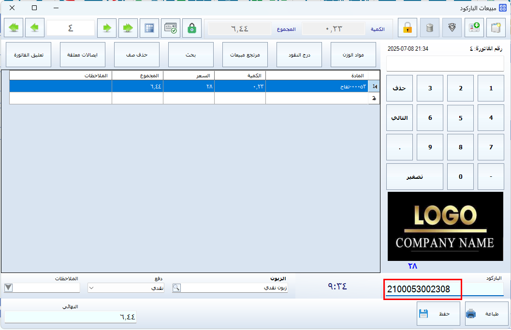Click keypad digit 5 button
Screen dimensions: 511x330
click(461, 117)
